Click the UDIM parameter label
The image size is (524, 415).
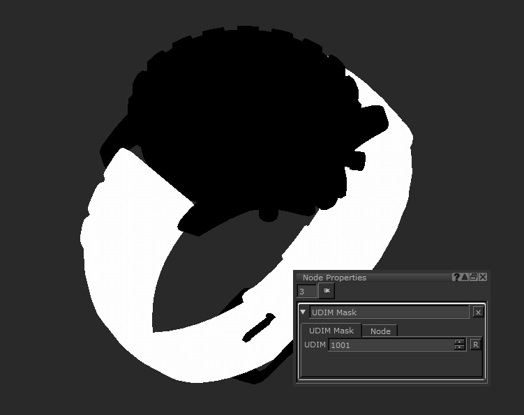click(315, 345)
